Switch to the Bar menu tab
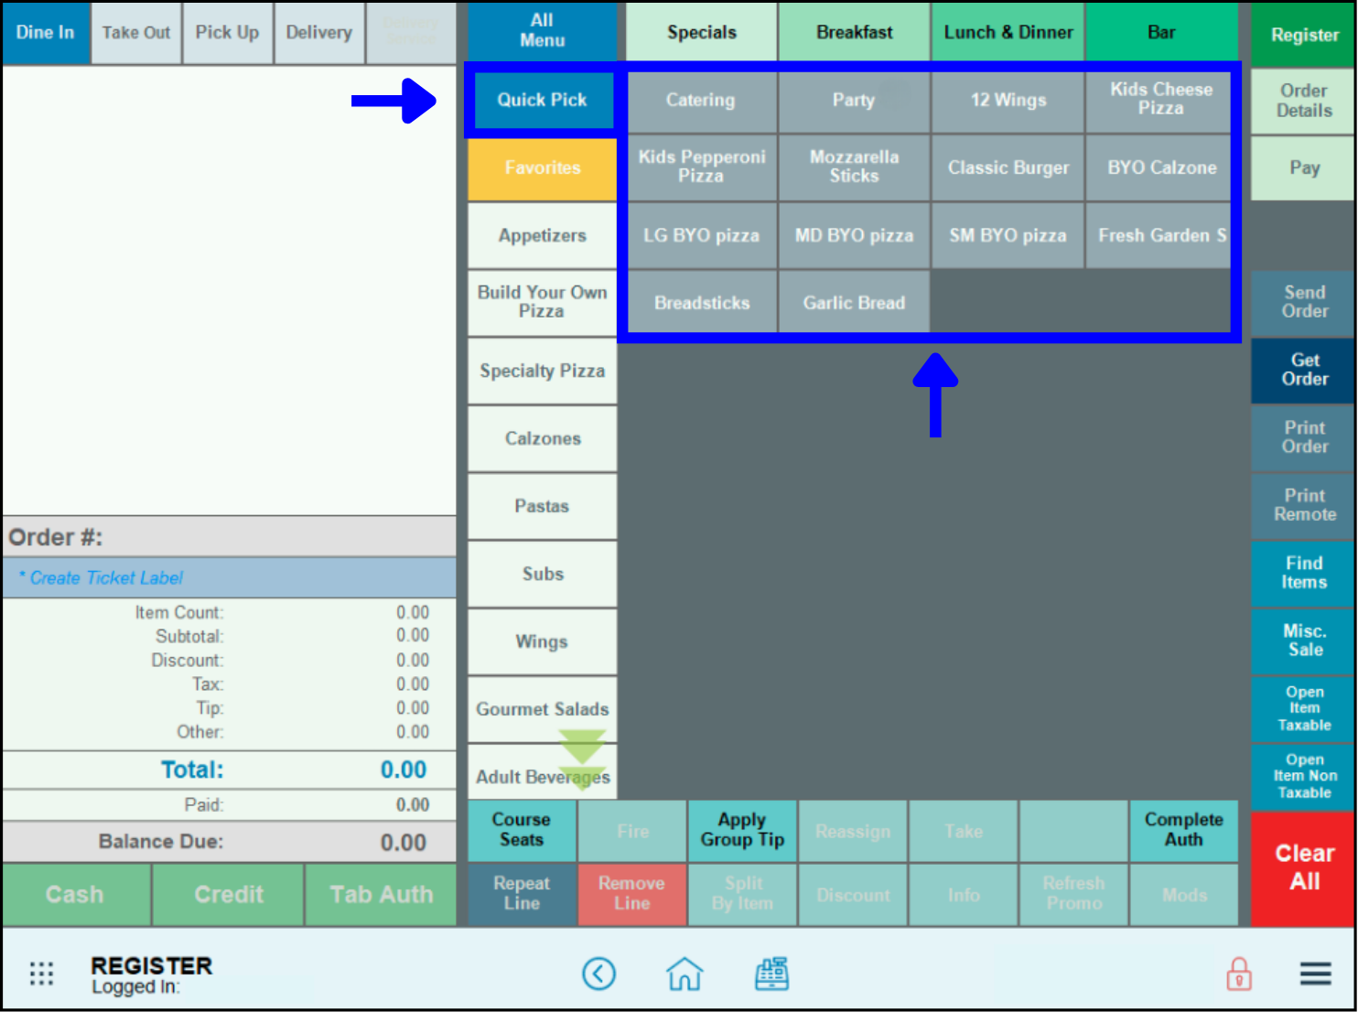1358x1012 pixels. [x=1160, y=33]
